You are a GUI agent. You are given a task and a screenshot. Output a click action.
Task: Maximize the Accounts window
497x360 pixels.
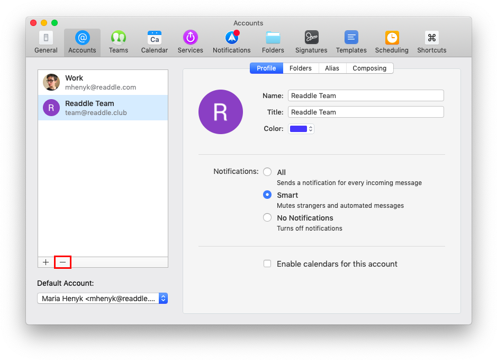tap(55, 23)
